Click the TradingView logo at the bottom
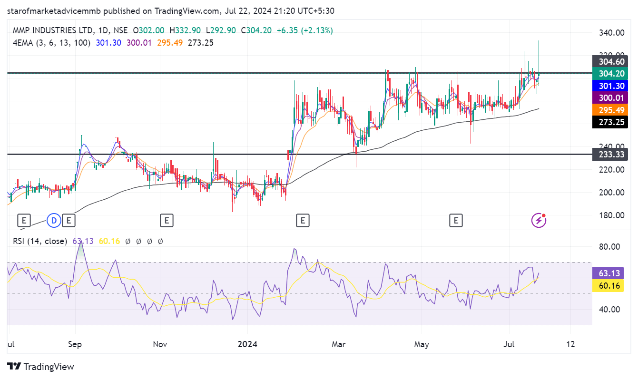 point(41,367)
